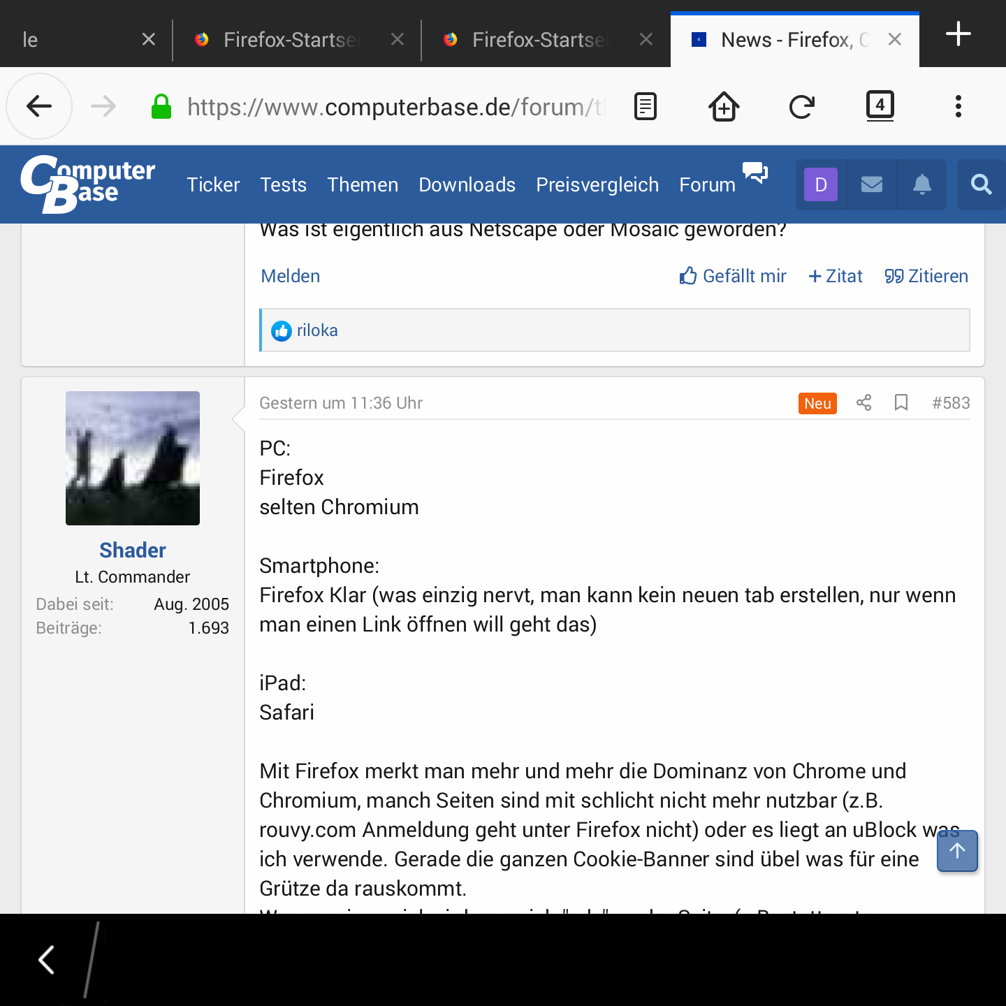
Task: Bookmark post #583
Action: (901, 402)
